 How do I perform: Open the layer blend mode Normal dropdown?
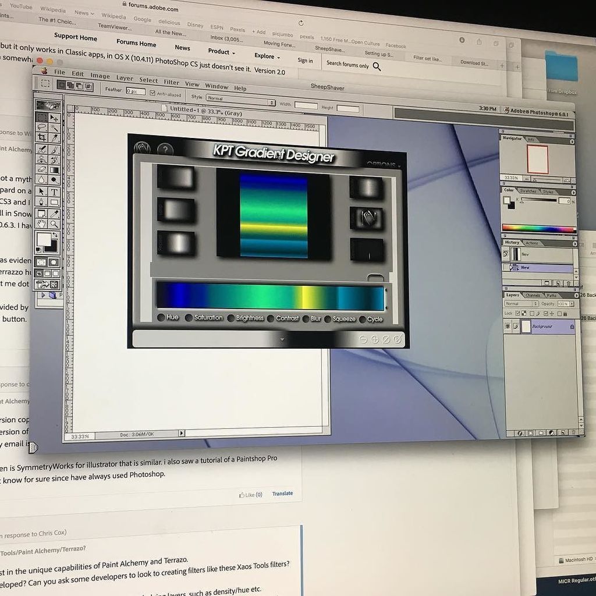[521, 303]
